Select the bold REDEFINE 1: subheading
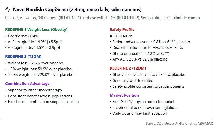The image size is (217, 128). (x=121, y=36)
